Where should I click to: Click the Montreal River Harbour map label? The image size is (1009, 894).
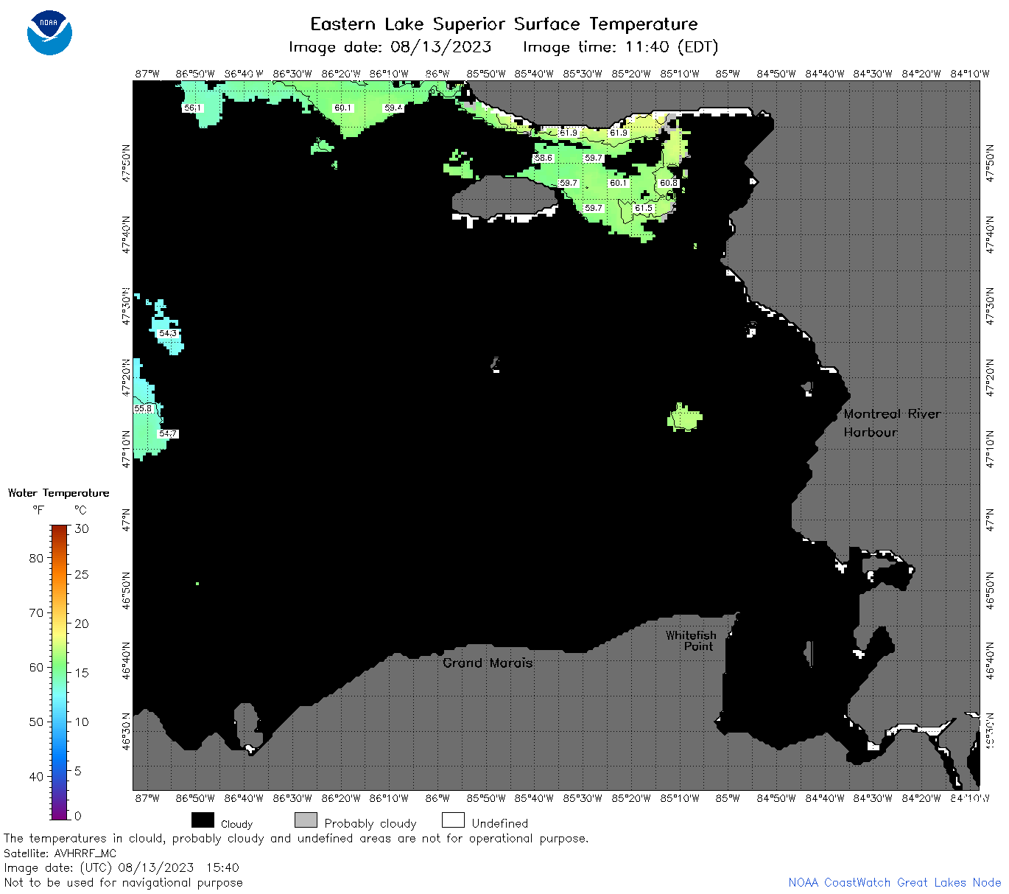tap(892, 423)
